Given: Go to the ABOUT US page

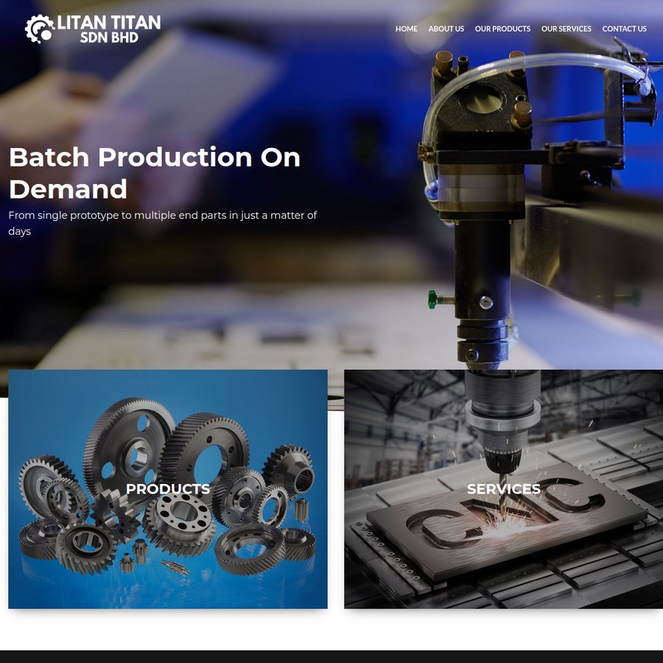Looking at the screenshot, I should (446, 29).
